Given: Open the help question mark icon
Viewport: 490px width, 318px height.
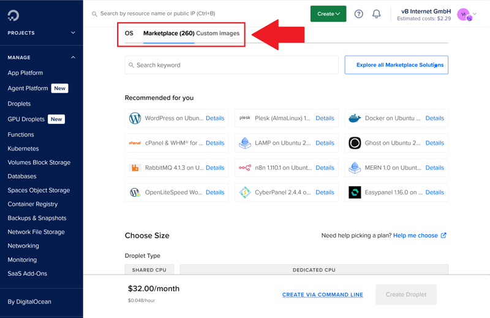Looking at the screenshot, I should point(359,13).
